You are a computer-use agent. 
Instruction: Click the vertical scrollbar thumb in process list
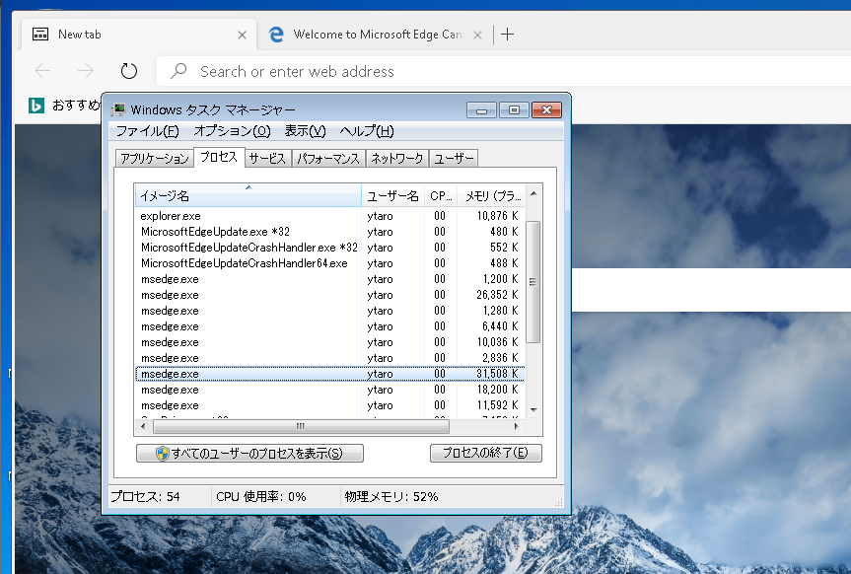532,281
